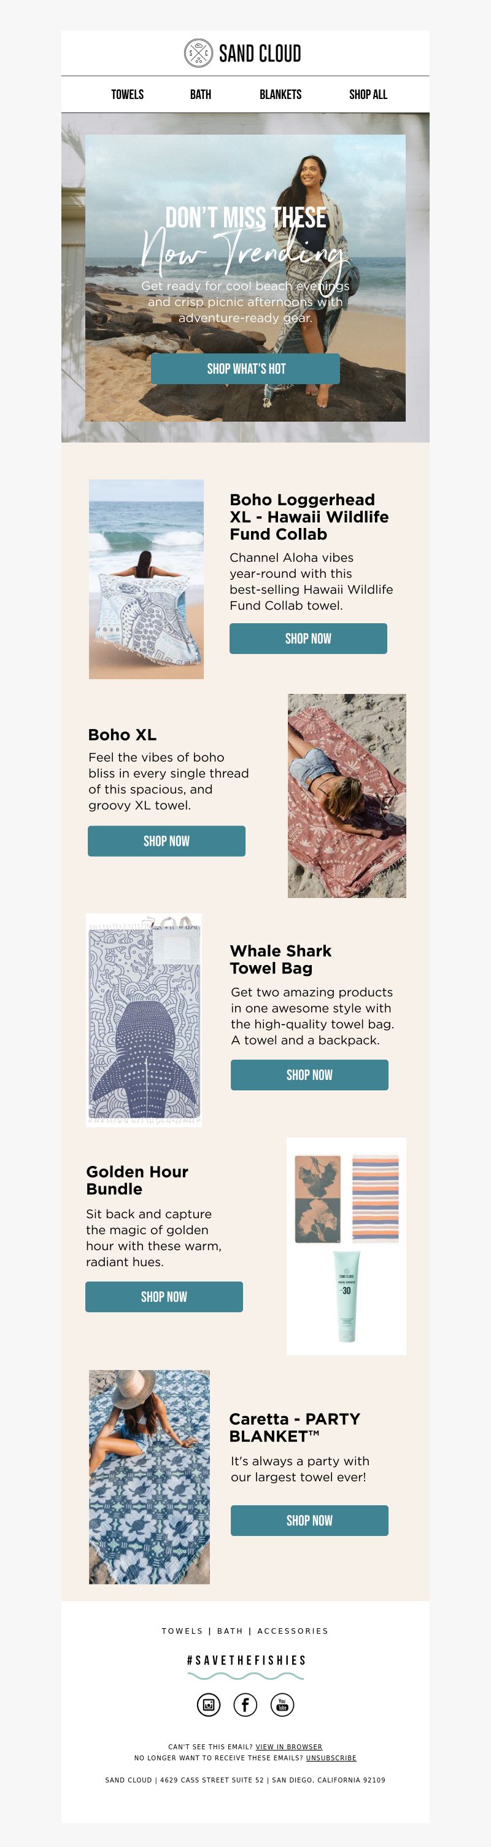Open the Shop All navigation item
Viewport: 491px width, 1847px height.
point(368,95)
